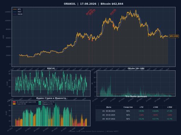Click the 100000 y-axis label
Image resolution: width=181 pixels, height=135 pixels.
[x=8, y=21]
